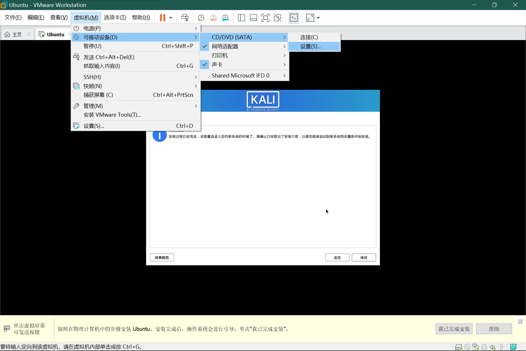The image size is (526, 351).
Task: Expand the 电源(P) submenu
Action: point(136,28)
